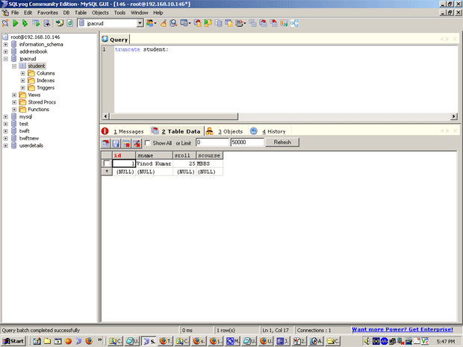
Task: Click the Columns folder icon
Action: click(x=31, y=73)
